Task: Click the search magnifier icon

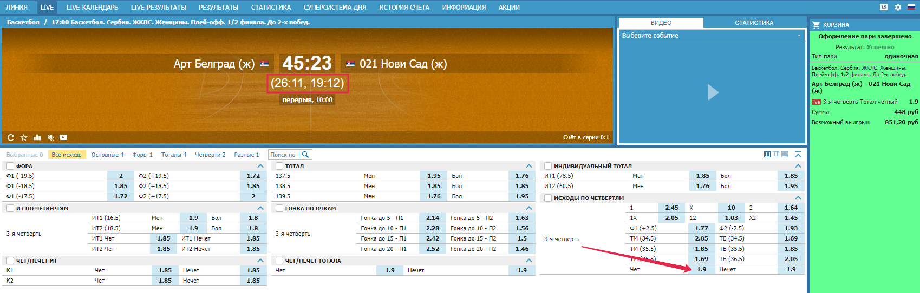Action: point(305,155)
